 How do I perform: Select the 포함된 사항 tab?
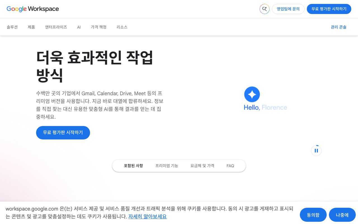[x=133, y=166]
